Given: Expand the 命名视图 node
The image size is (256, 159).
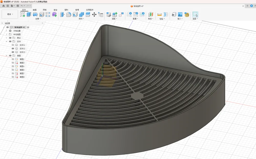Looking at the screenshot, I should [x=7, y=35].
